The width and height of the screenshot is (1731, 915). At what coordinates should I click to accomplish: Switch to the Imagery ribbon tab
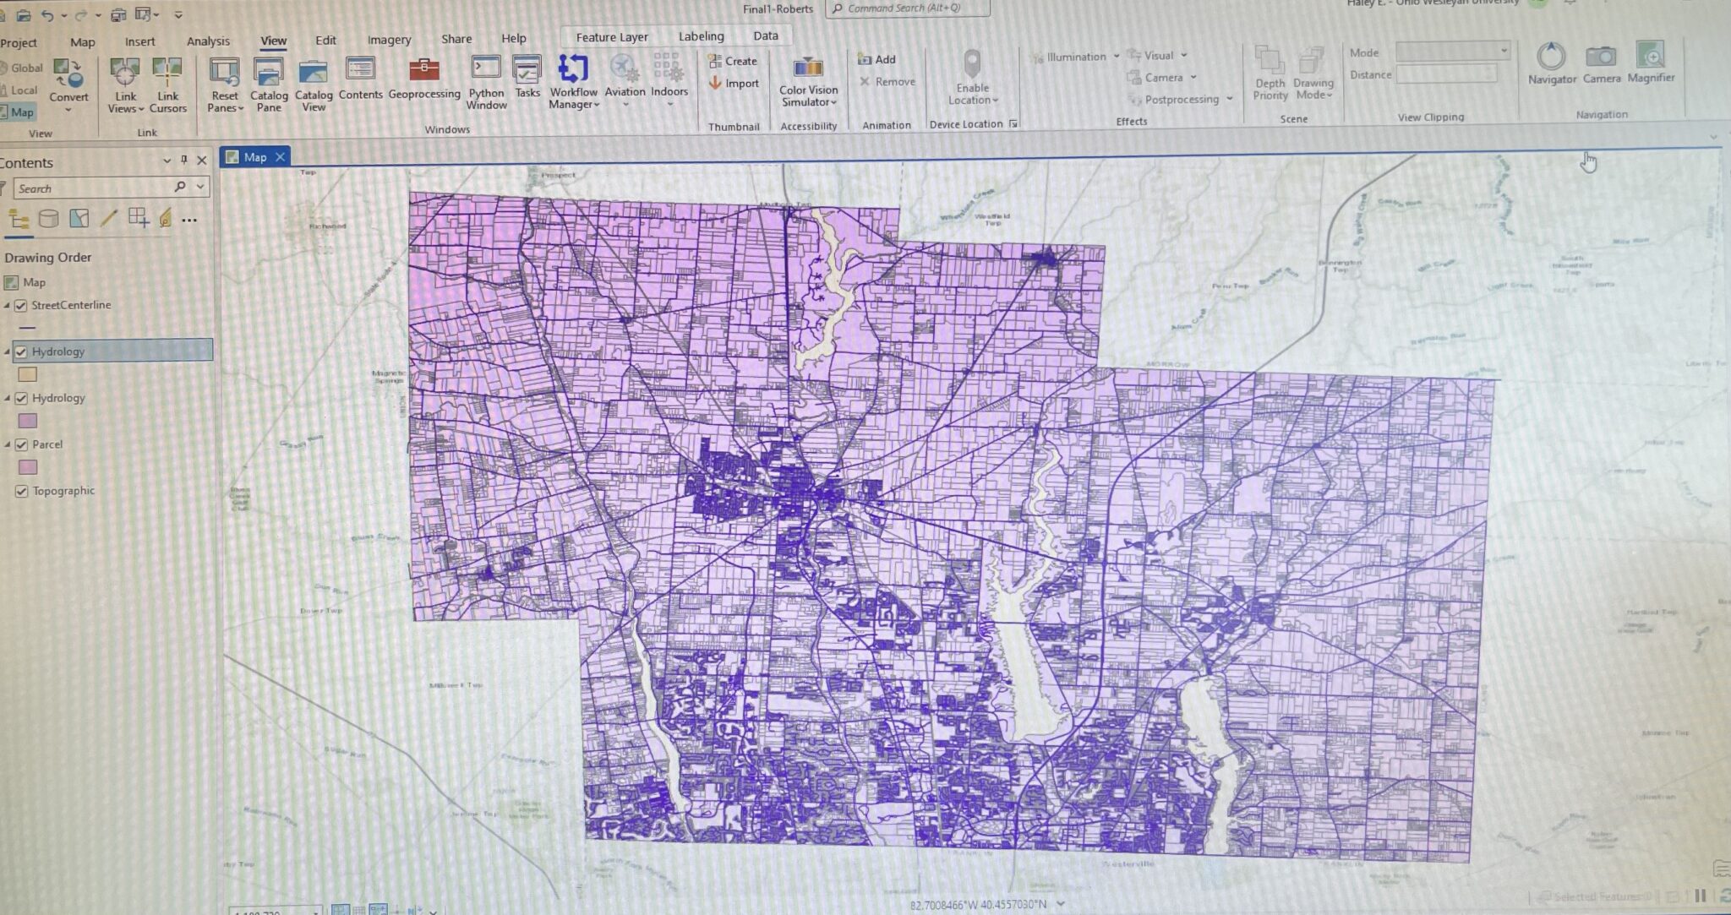point(389,40)
